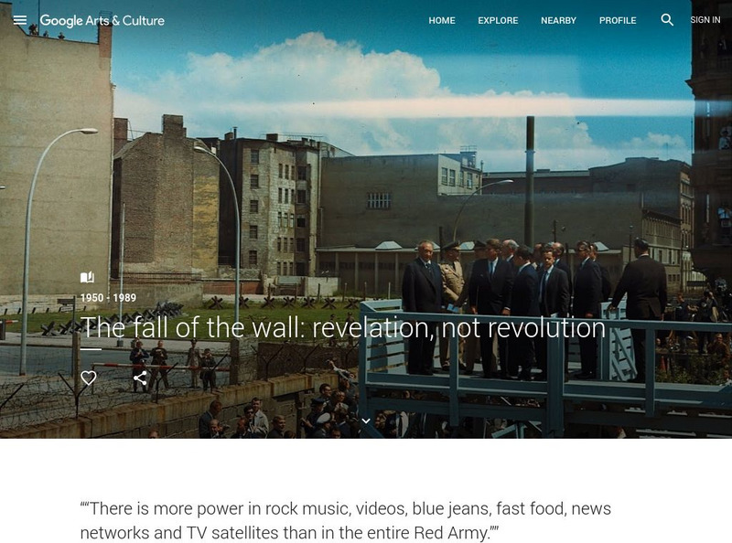The height and width of the screenshot is (543, 732).
Task: Click the 1950 - 1989 date label
Action: click(x=108, y=298)
